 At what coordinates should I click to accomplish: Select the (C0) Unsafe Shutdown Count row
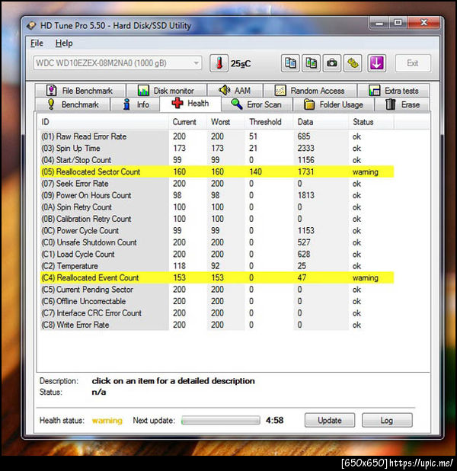[217, 242]
